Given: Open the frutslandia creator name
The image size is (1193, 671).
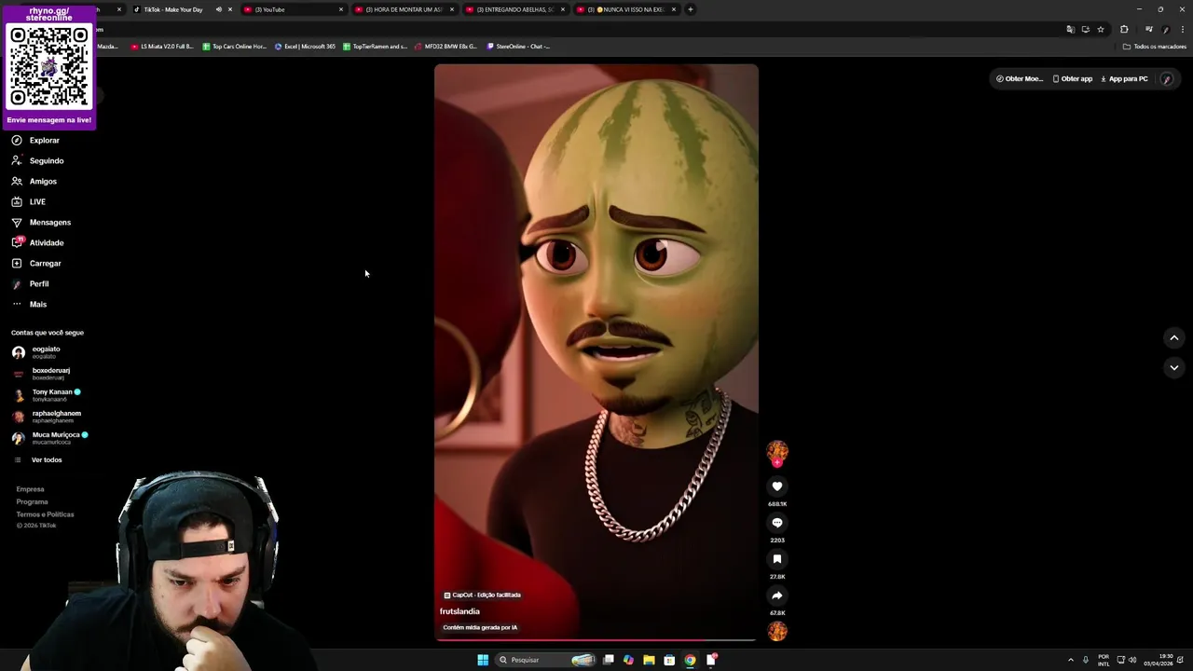Looking at the screenshot, I should [459, 611].
